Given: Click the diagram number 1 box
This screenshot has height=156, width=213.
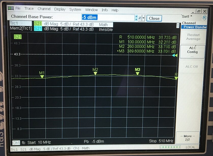Looking at the screenshot, I should [178, 25].
